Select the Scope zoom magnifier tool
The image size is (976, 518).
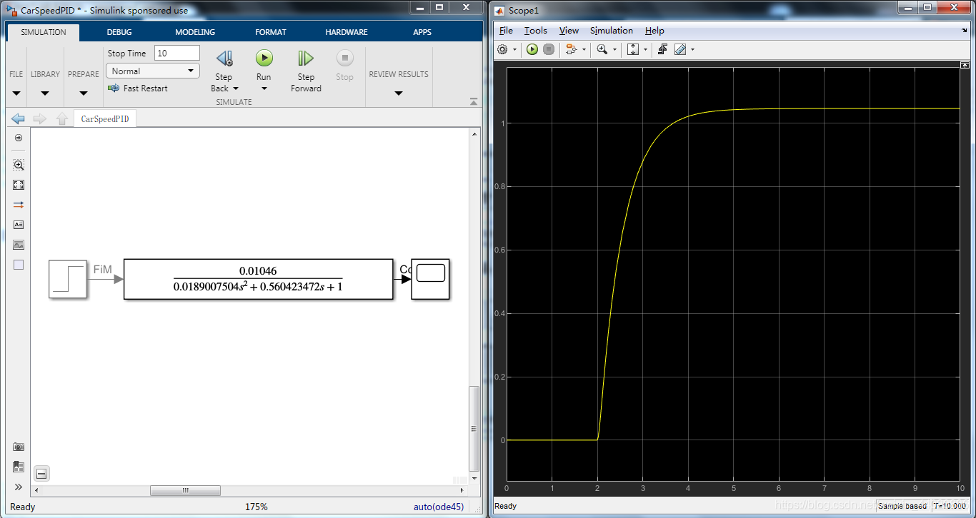pyautogui.click(x=602, y=49)
